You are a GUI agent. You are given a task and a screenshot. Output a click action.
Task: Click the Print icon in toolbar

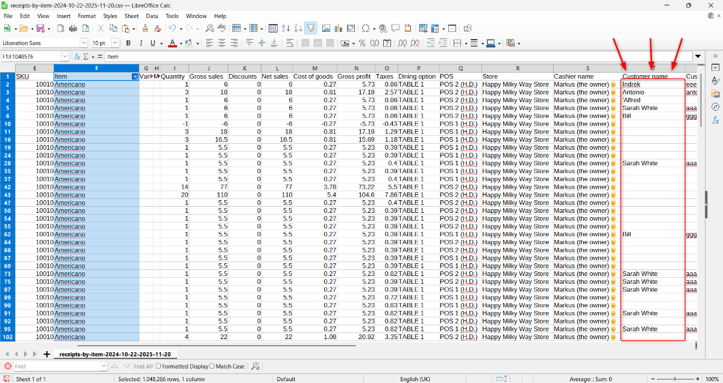73,28
